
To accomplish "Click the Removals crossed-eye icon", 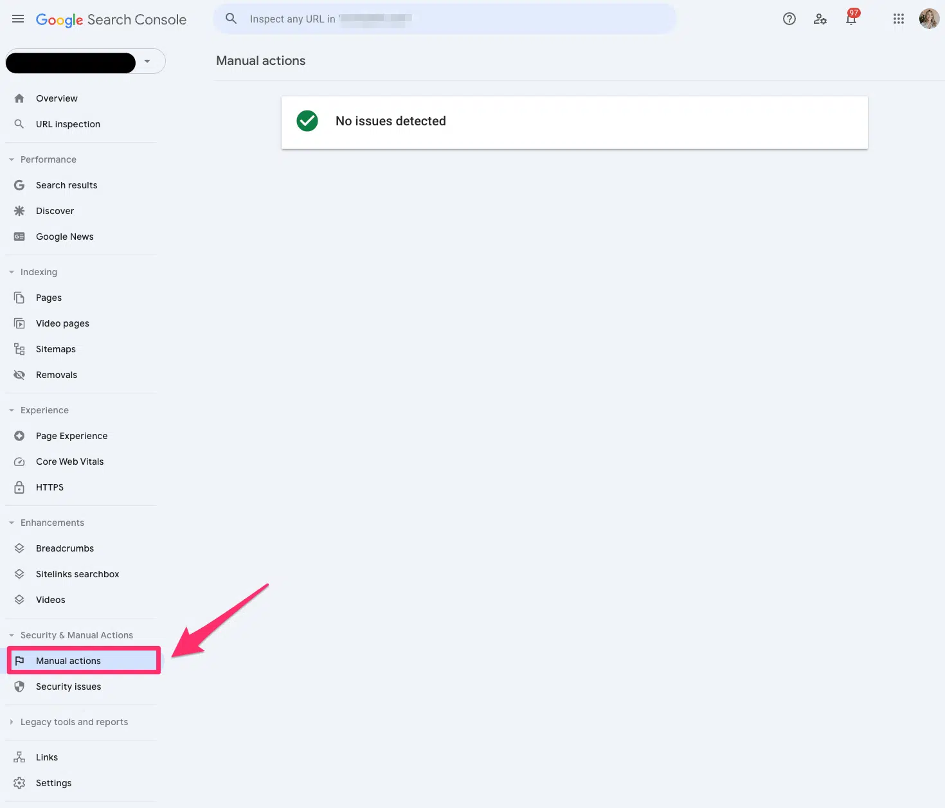I will tap(19, 375).
